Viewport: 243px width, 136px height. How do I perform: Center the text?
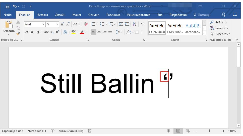click(99, 32)
